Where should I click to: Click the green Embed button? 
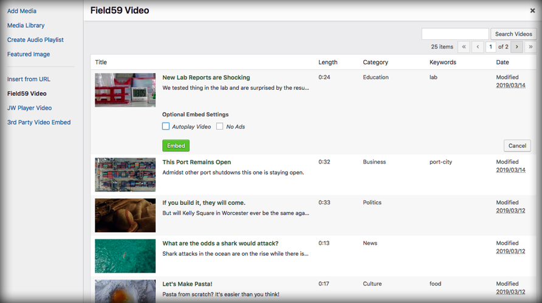click(176, 145)
